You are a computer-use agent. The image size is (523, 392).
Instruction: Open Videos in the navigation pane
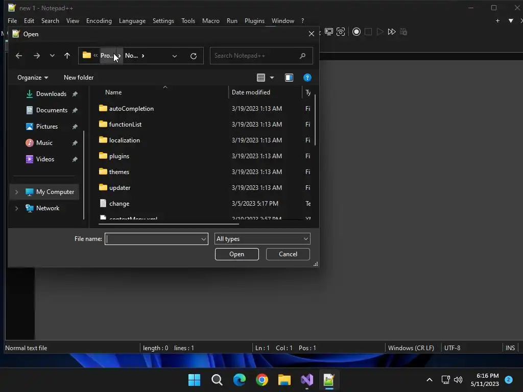tap(45, 159)
